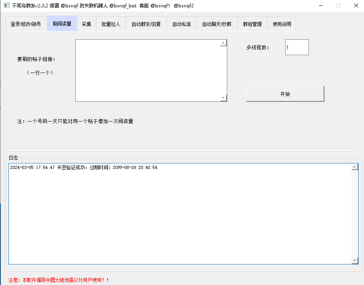The image size is (364, 285).
Task: Click the application icon in title bar
Action: click(7, 5)
